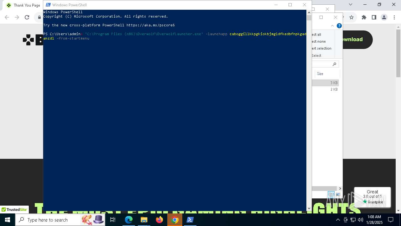Viewport: 401px width, 226px height.
Task: Minimize the Windows PowerShell window
Action: [276, 5]
